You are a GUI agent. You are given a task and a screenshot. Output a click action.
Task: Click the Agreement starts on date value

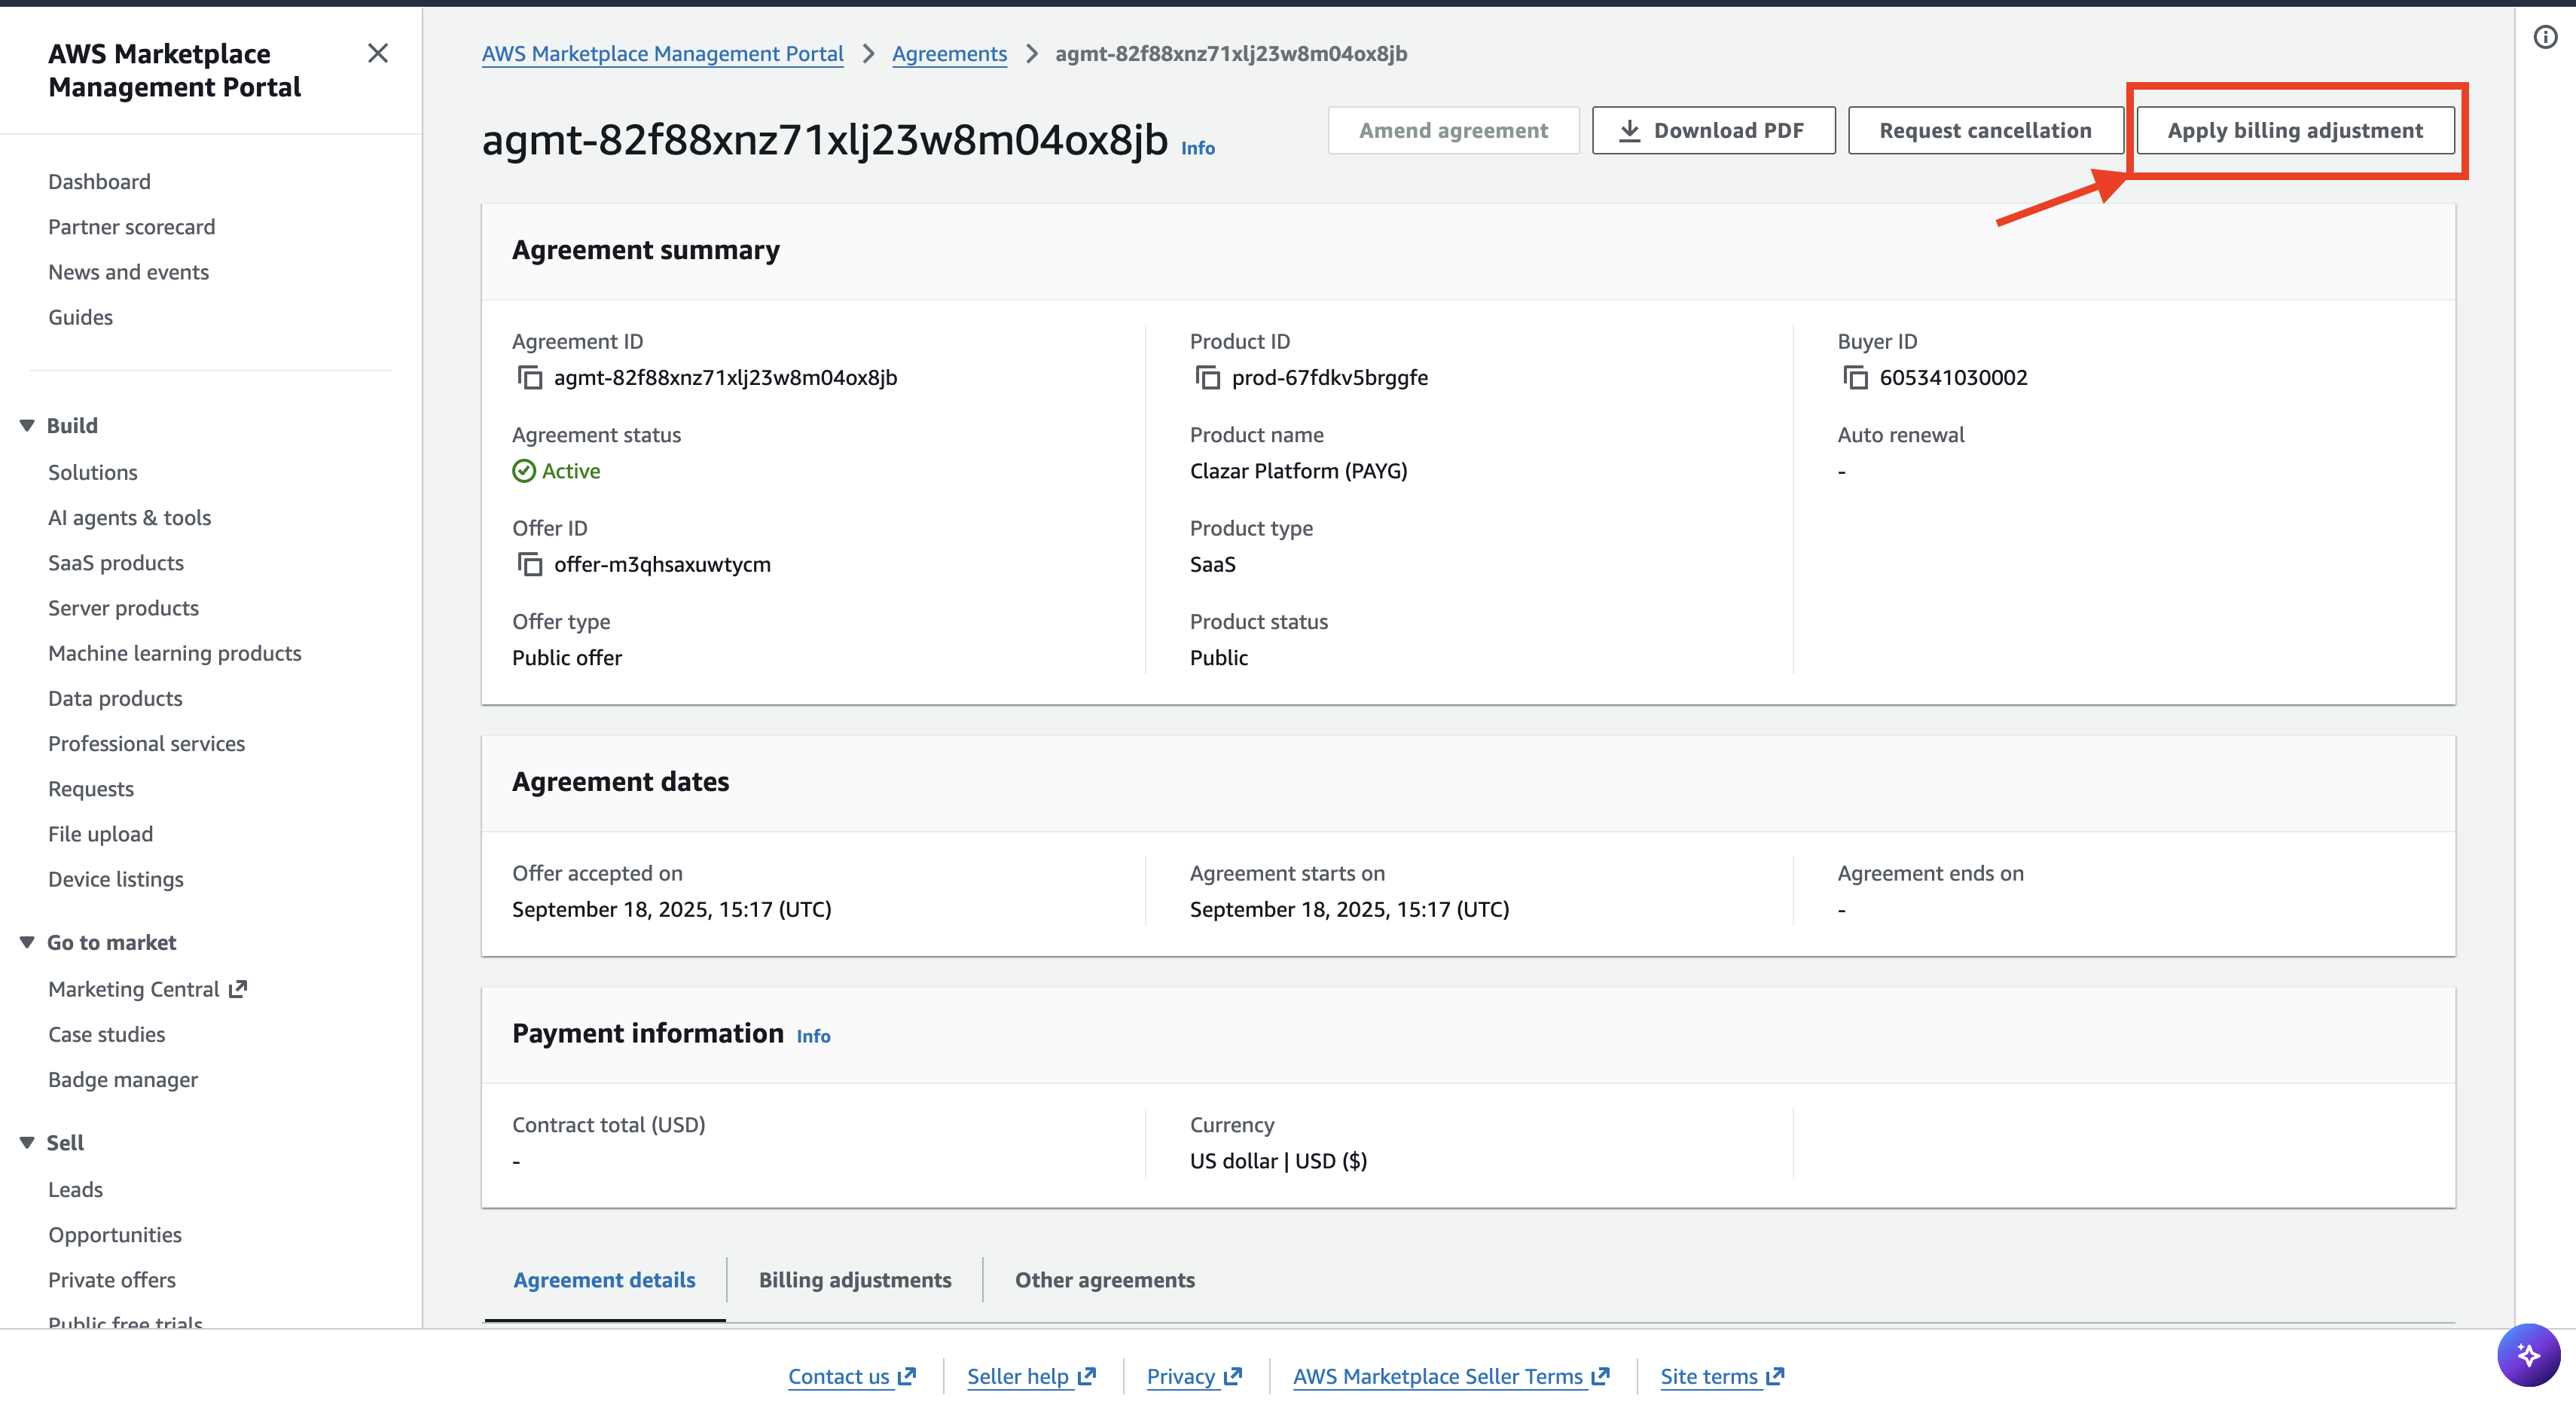point(1349,910)
